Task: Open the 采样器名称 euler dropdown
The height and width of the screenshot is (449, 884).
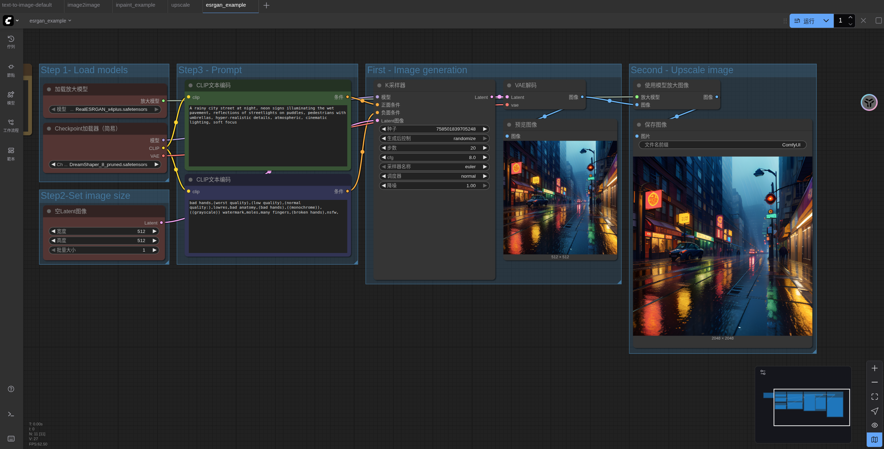Action: pos(434,167)
